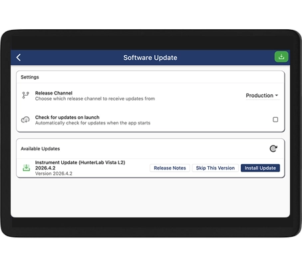Click the Release Channel setting label
This screenshot has width=302, height=266.
(54, 93)
